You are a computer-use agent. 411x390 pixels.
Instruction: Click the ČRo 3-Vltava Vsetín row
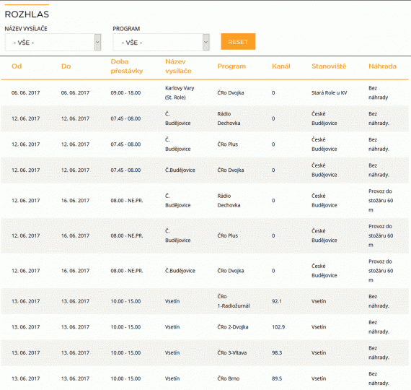coord(205,352)
